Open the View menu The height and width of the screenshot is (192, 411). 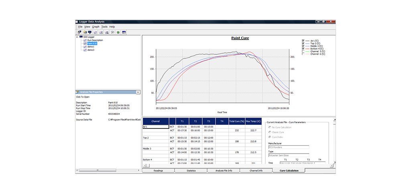pos(87,27)
